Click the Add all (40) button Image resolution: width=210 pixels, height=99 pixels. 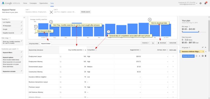coord(173,43)
